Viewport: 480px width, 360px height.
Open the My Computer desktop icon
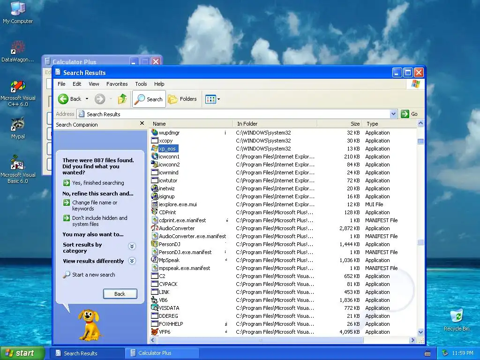point(18,12)
